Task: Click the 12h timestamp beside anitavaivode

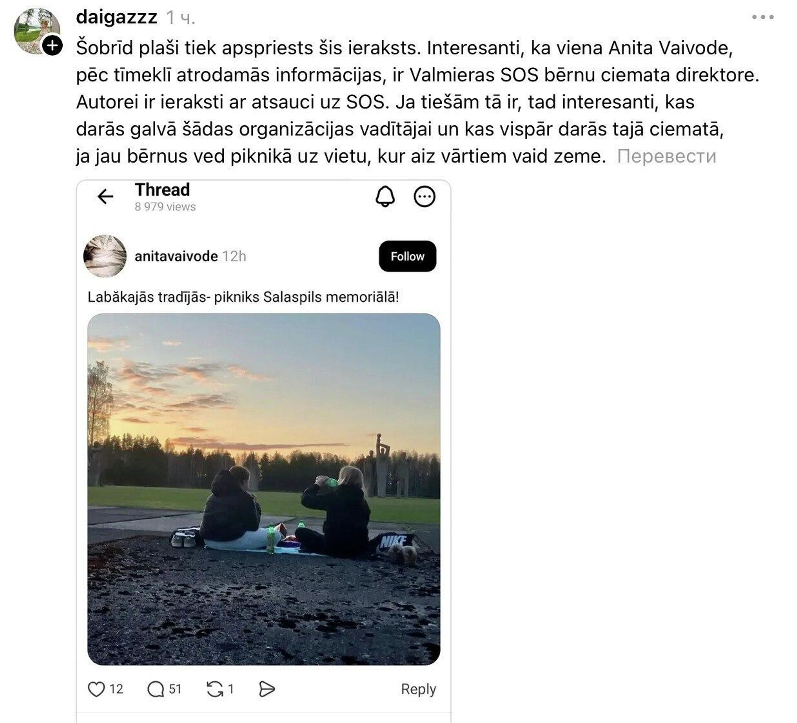Action: [234, 256]
